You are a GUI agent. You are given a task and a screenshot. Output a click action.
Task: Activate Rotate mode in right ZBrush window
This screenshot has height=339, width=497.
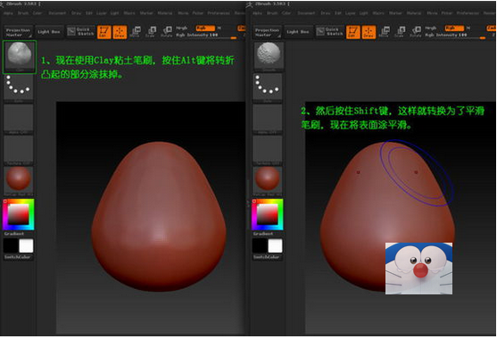(x=416, y=32)
